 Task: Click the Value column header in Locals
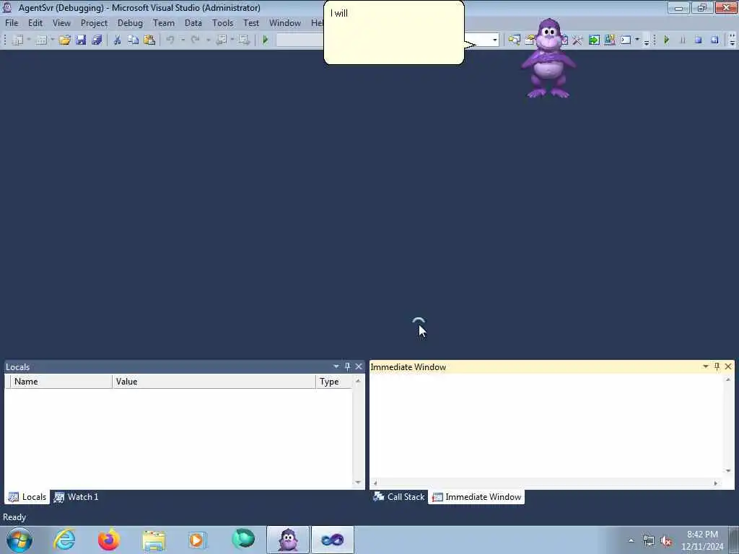(x=214, y=381)
